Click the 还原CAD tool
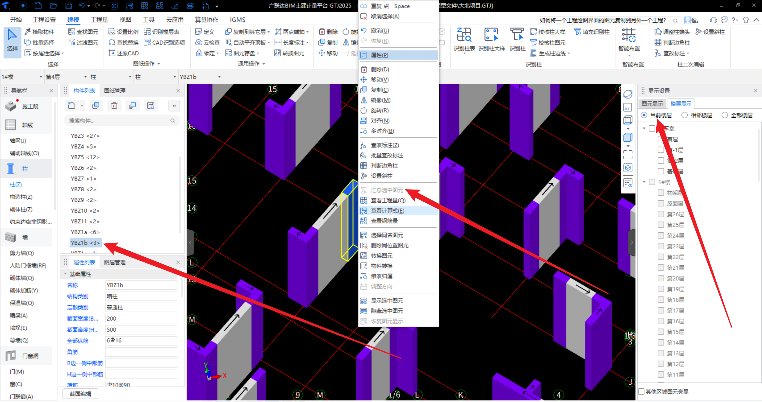 [123, 53]
